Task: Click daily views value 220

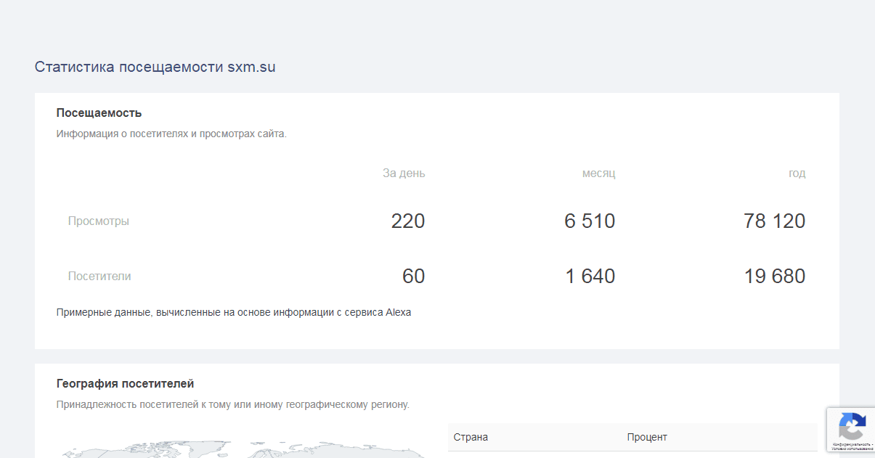Action: [407, 221]
